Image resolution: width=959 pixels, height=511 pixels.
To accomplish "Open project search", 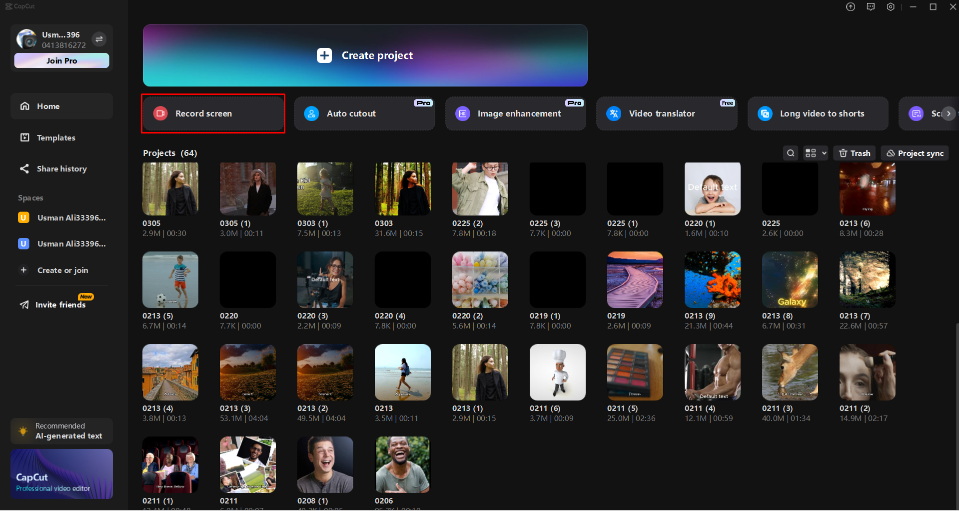I will coord(790,153).
